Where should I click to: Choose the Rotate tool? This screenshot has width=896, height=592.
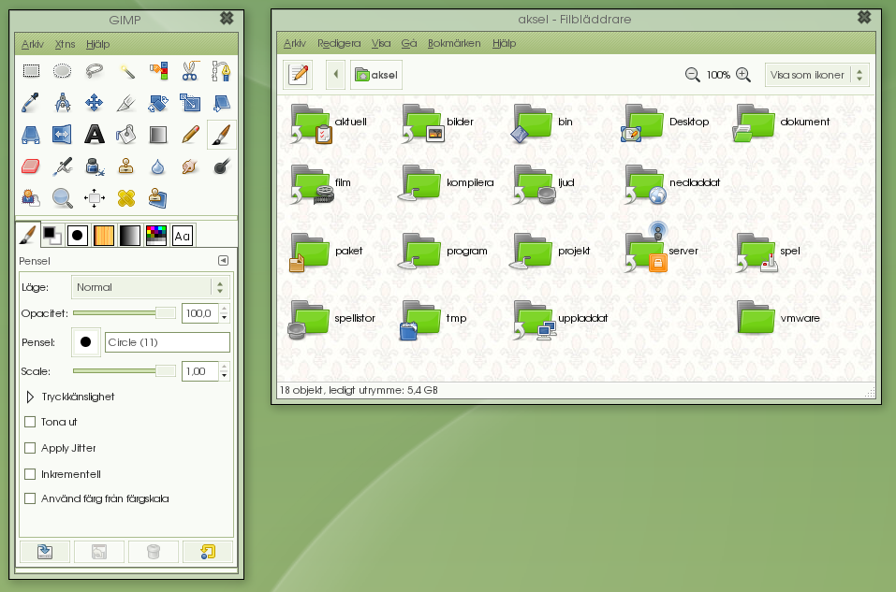(x=158, y=103)
